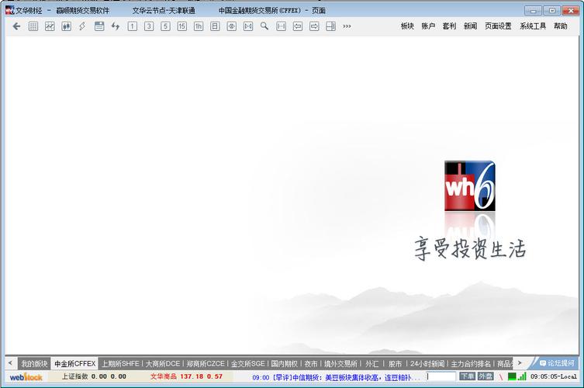Switch to the 外汇 tab
584x388 pixels.
[371, 363]
